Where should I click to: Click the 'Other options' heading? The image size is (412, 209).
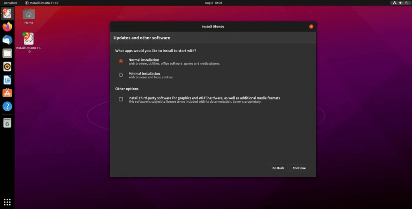click(127, 89)
